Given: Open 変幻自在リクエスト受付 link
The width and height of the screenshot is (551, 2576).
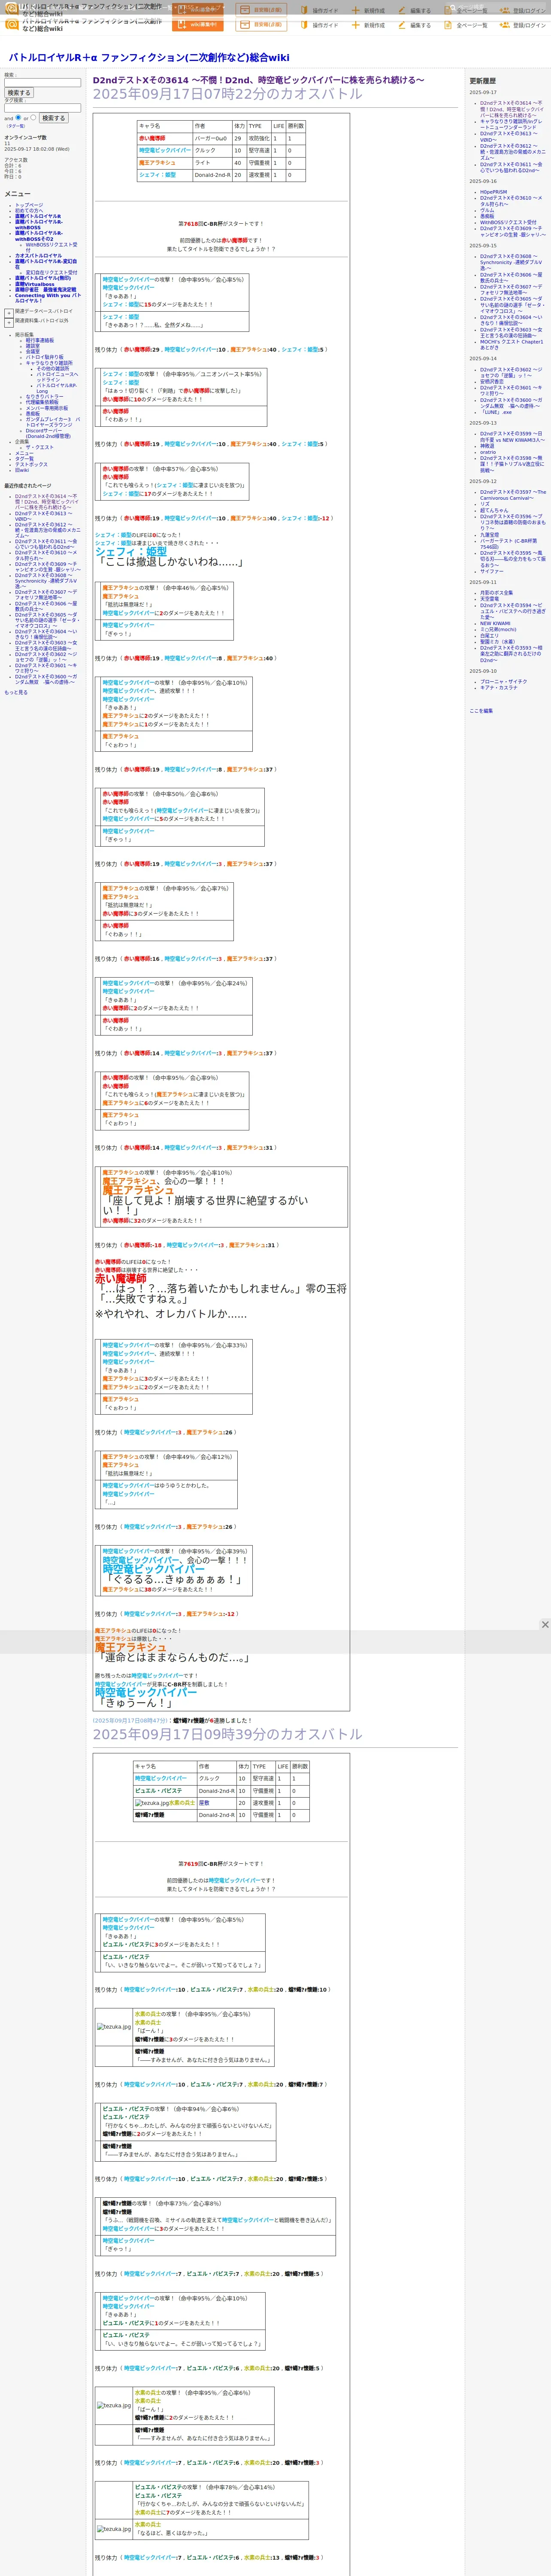Looking at the screenshot, I should [x=51, y=273].
